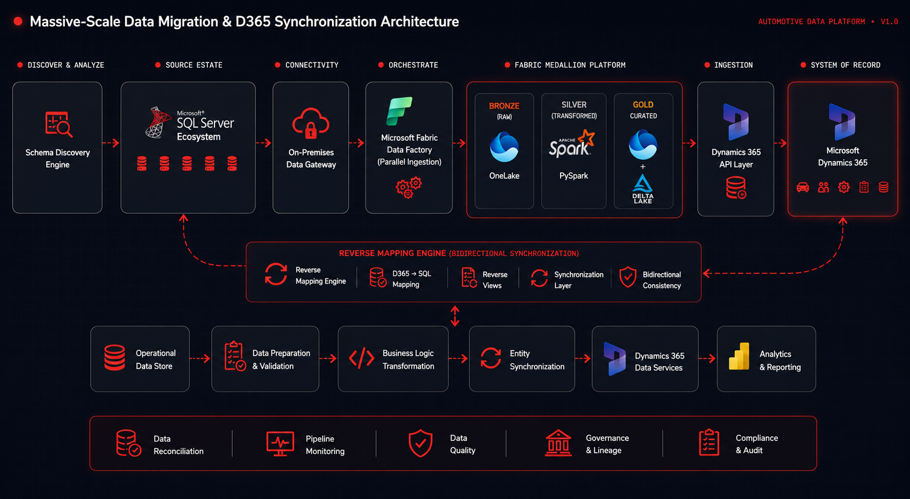Click the Governance & Lineage label
Image resolution: width=910 pixels, height=499 pixels.
tap(607, 444)
